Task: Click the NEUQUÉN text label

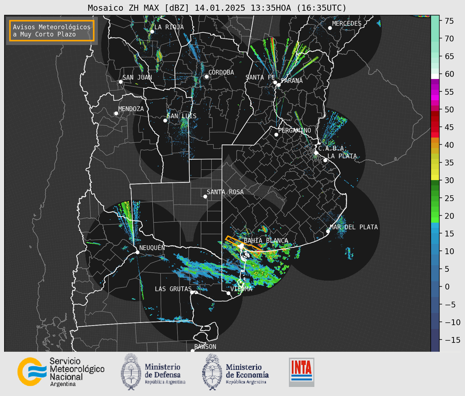Action: 152,248
